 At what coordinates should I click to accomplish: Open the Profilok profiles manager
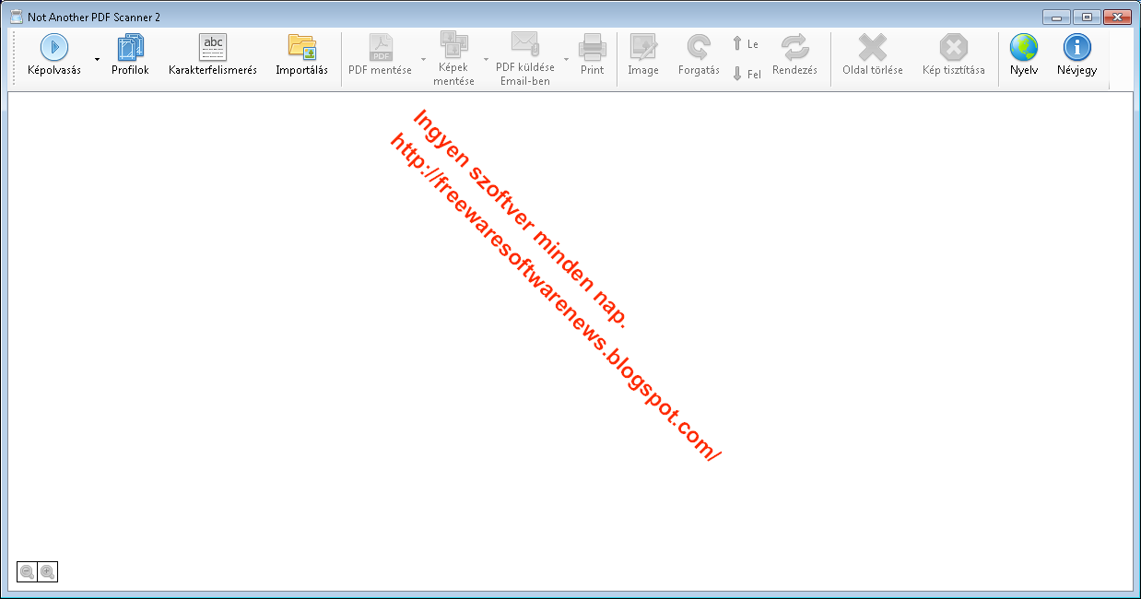130,56
